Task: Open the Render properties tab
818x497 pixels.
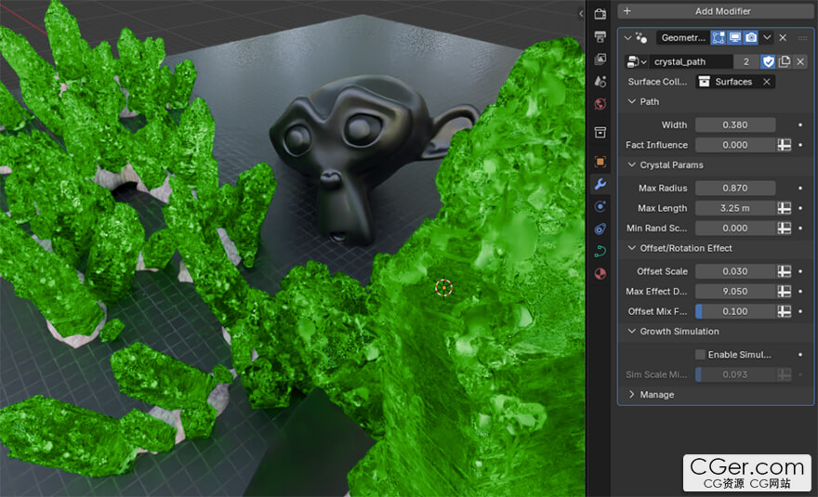Action: point(600,14)
